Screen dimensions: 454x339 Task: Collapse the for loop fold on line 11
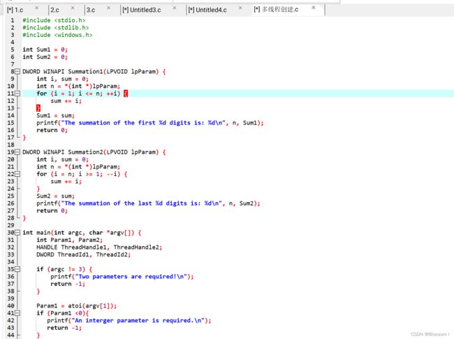[x=17, y=93]
